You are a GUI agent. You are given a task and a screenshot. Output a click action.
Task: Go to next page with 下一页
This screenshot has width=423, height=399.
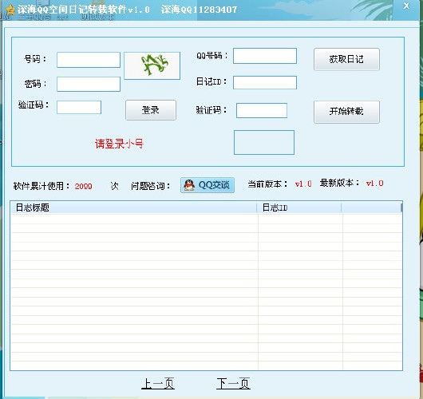click(233, 383)
